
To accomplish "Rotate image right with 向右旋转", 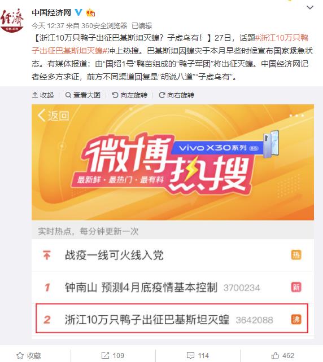I will coord(176,95).
